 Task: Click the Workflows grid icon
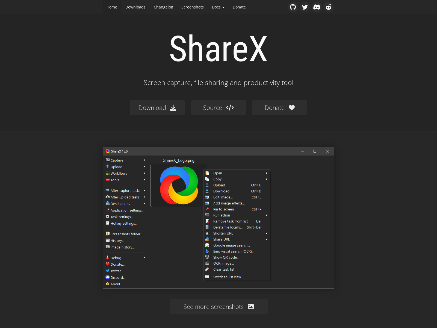tap(108, 173)
